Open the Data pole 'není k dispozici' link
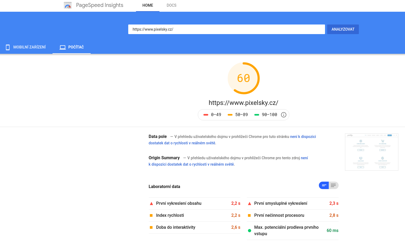Image resolution: width=405 pixels, height=245 pixels. [232, 140]
